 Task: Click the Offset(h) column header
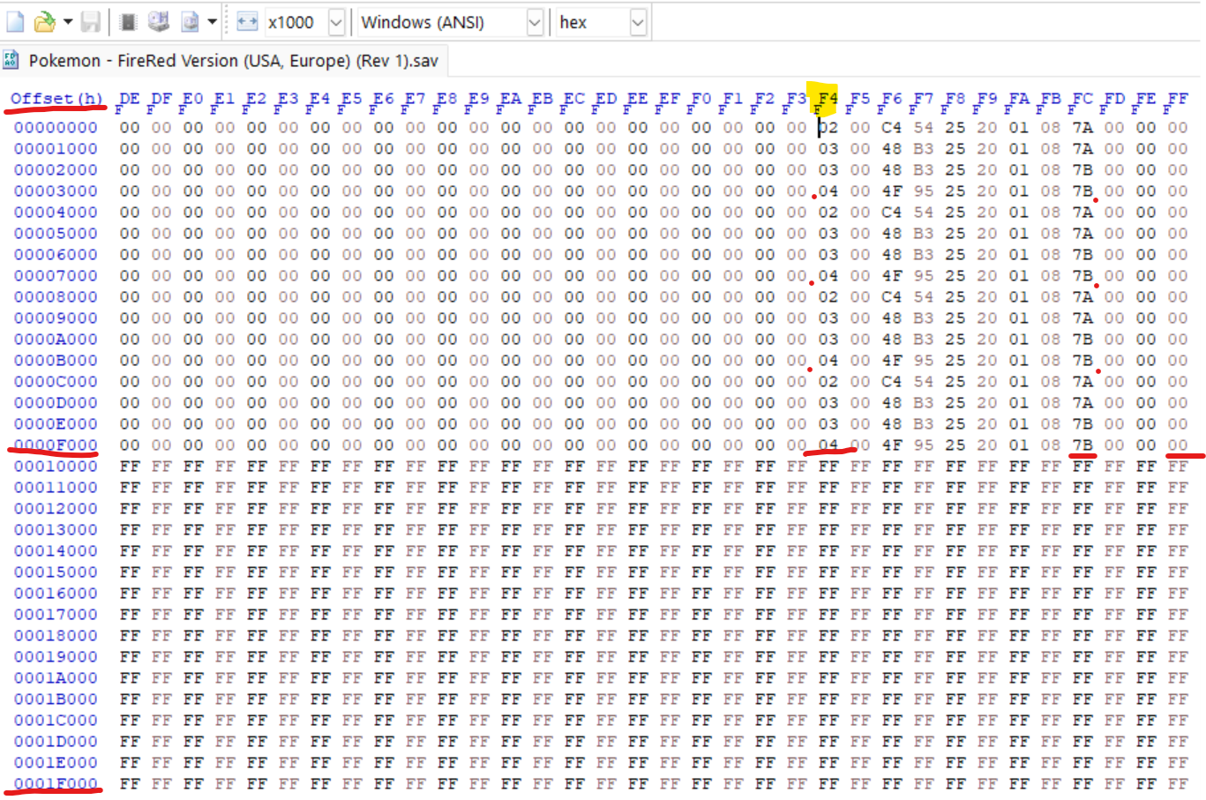56,99
